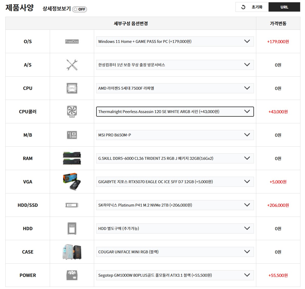
Task: Click the +5,000원 VGA price change
Action: pyautogui.click(x=278, y=182)
